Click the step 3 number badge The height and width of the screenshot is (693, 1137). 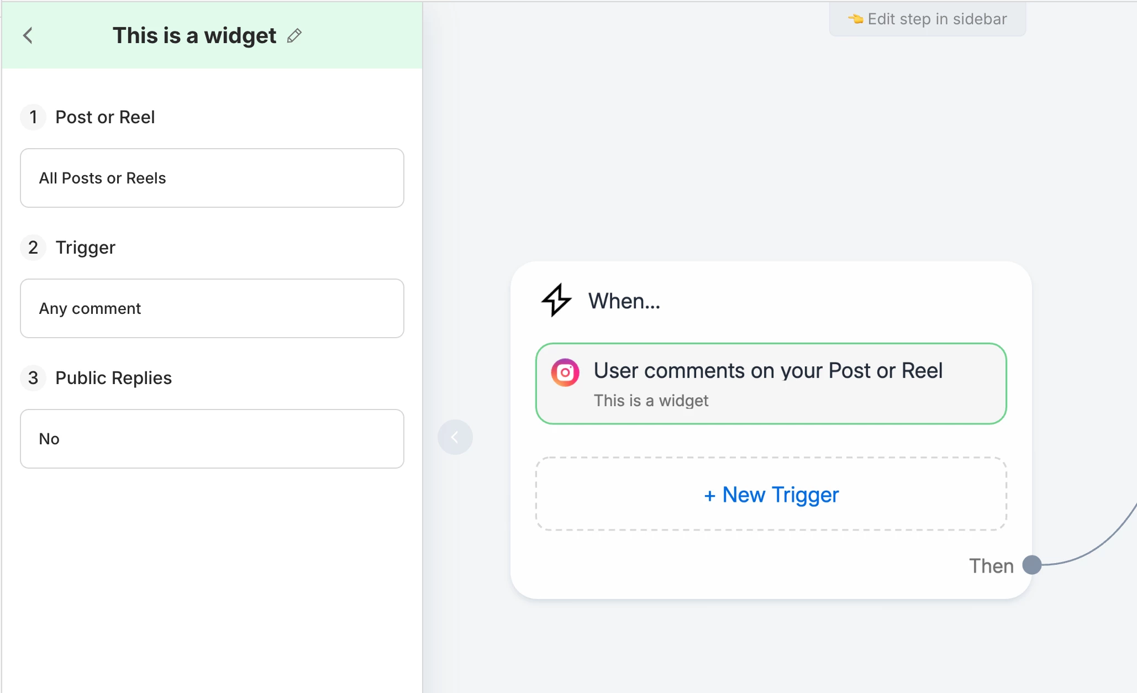point(33,378)
